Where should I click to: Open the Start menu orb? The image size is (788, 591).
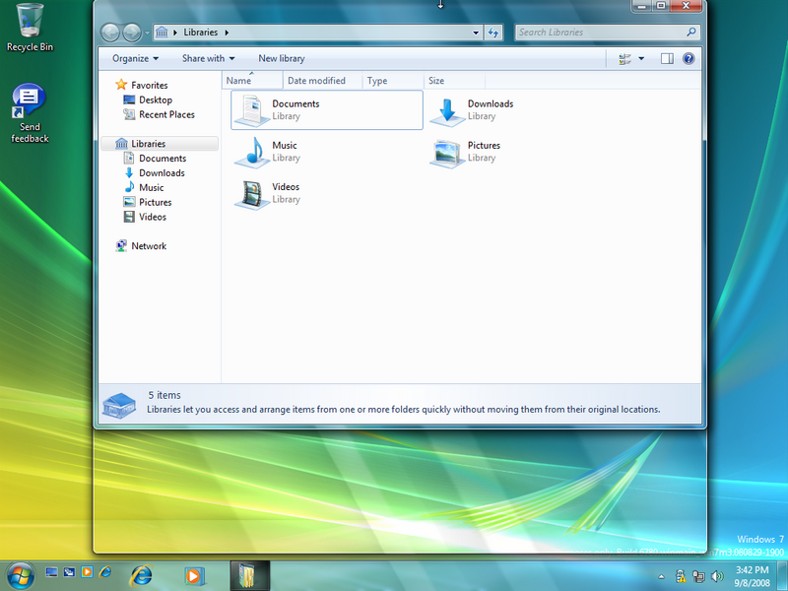pyautogui.click(x=20, y=573)
